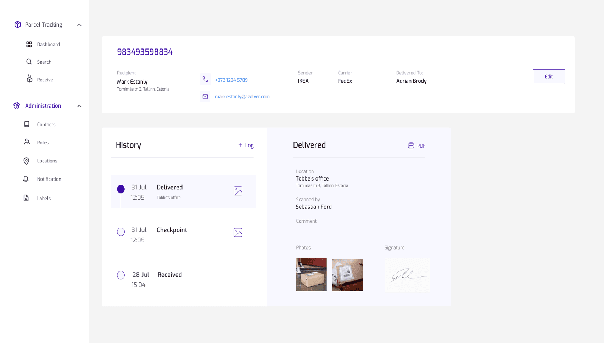The width and height of the screenshot is (604, 343).
Task: Click the recipient phone number link
Action: [231, 80]
